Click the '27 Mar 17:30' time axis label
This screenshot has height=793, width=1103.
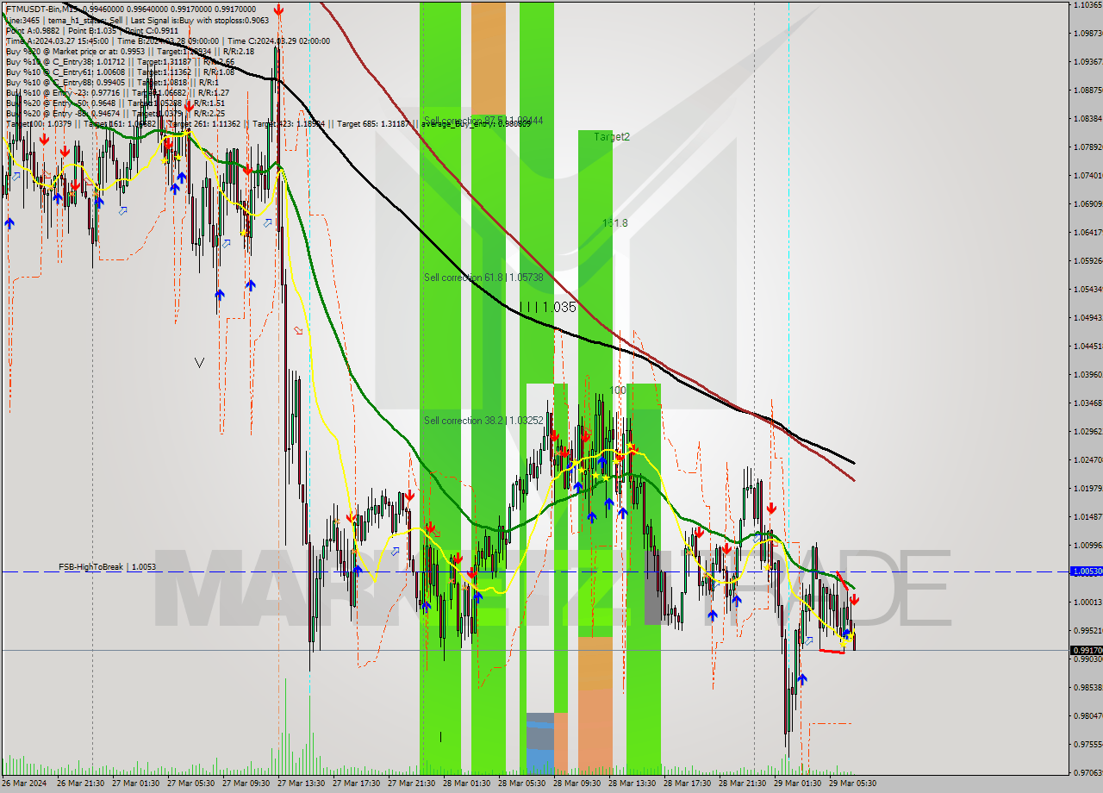(357, 784)
